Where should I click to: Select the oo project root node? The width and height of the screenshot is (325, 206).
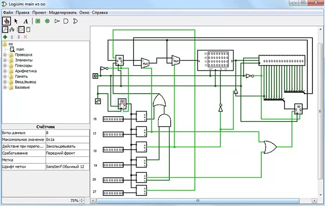(x=11, y=44)
